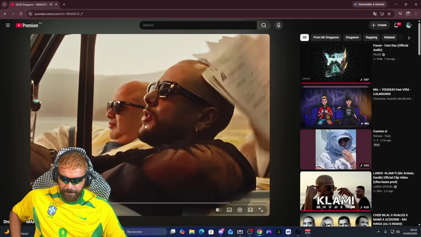Open Pause - Cent Daz video thumbnail
This screenshot has height=237, width=421.
[x=336, y=63]
